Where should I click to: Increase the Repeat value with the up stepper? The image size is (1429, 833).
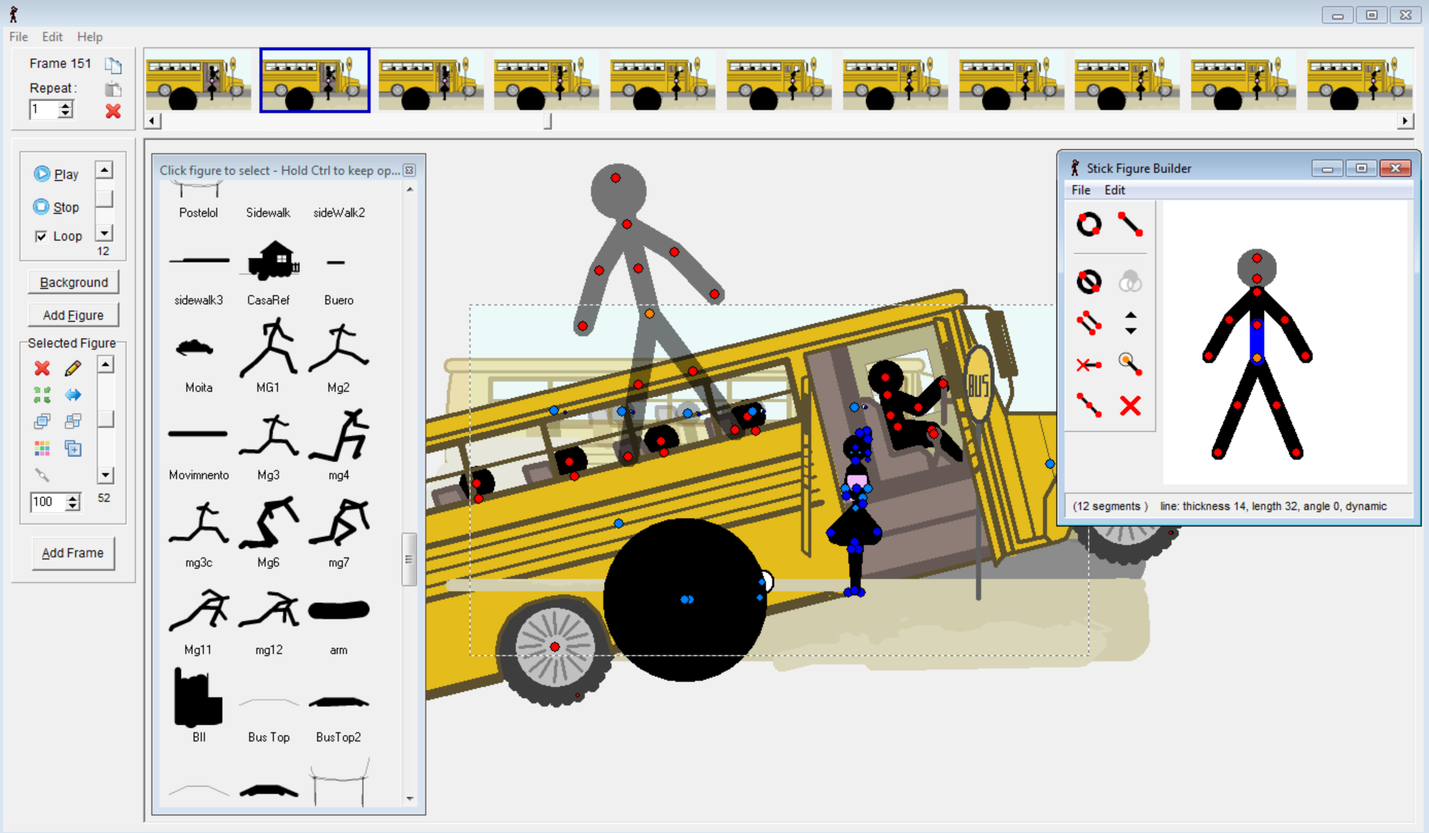pos(66,105)
